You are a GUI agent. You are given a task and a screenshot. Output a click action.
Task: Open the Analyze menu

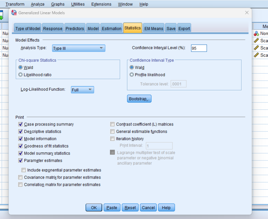(38, 4)
